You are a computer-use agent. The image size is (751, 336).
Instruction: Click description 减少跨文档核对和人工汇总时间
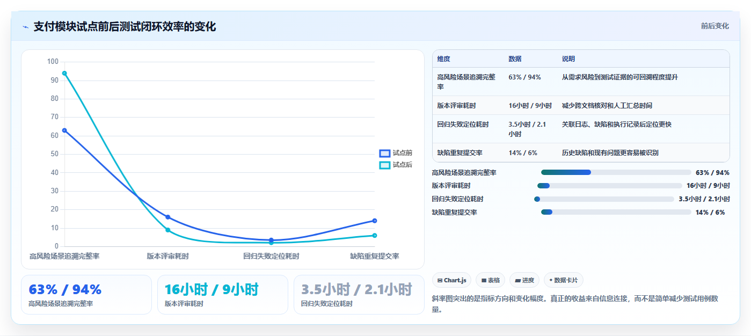pyautogui.click(x=607, y=106)
